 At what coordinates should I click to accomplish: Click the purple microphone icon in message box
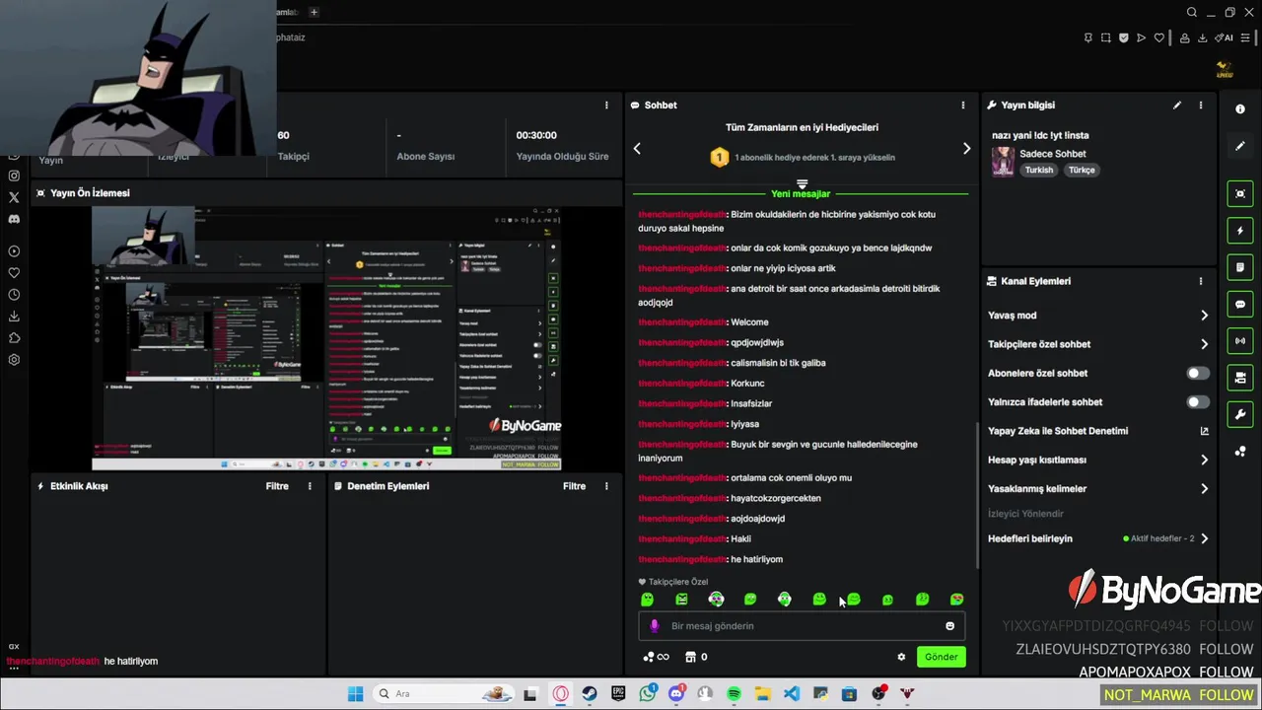[655, 626]
